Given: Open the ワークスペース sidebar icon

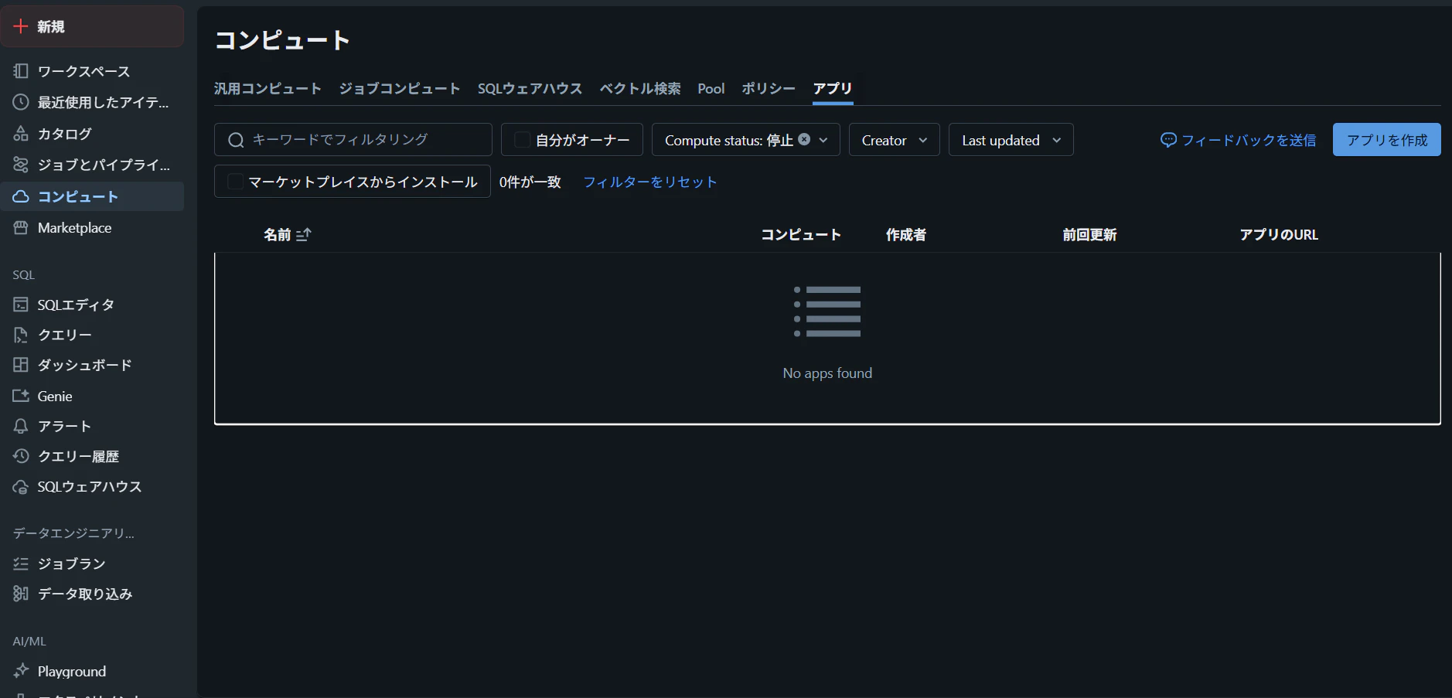Looking at the screenshot, I should (x=21, y=71).
